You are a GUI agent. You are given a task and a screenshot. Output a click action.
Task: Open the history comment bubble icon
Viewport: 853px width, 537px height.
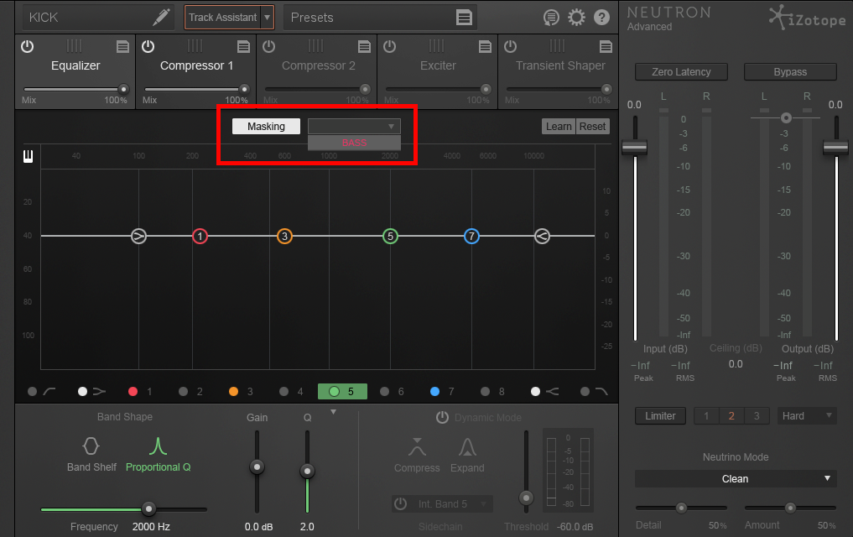click(551, 18)
